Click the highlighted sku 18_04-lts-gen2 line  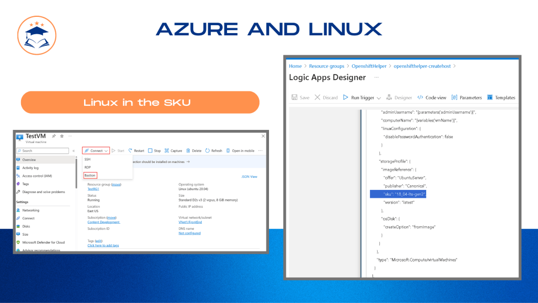tap(398, 194)
